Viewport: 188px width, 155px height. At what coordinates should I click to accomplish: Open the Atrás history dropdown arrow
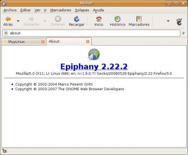(18, 21)
